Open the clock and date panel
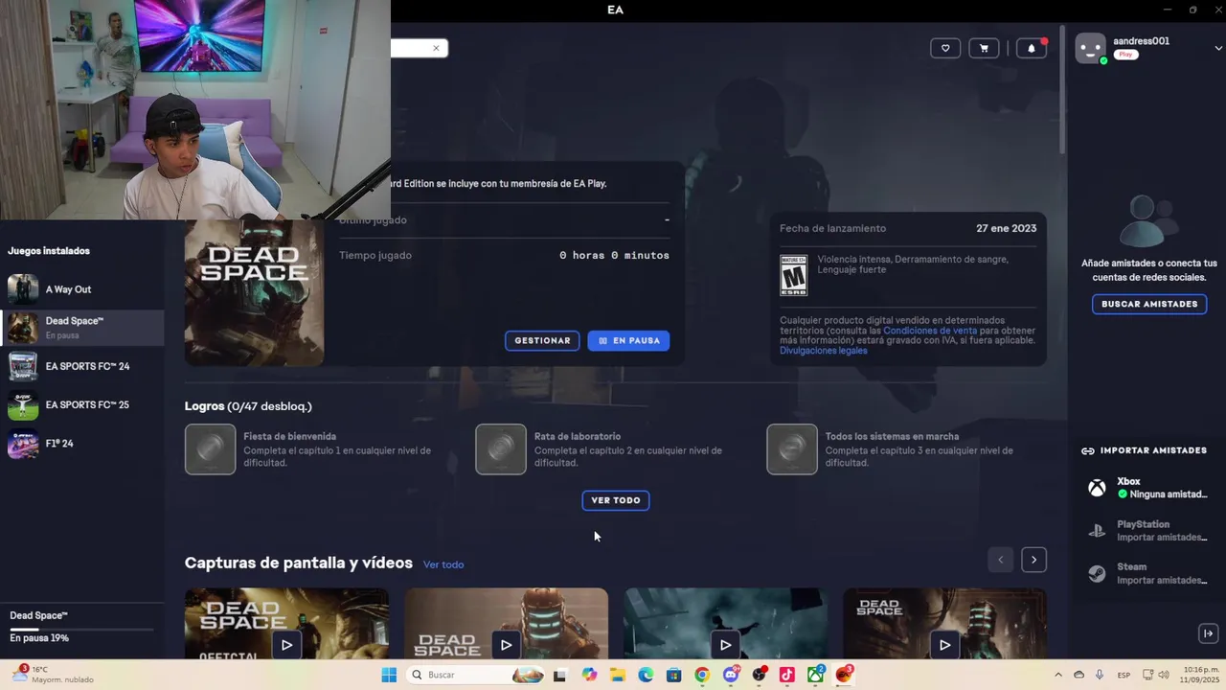Image resolution: width=1226 pixels, height=690 pixels. coord(1201,675)
